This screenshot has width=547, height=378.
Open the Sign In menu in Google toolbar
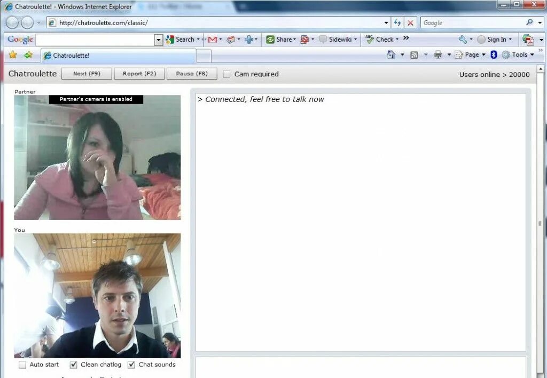[494, 40]
